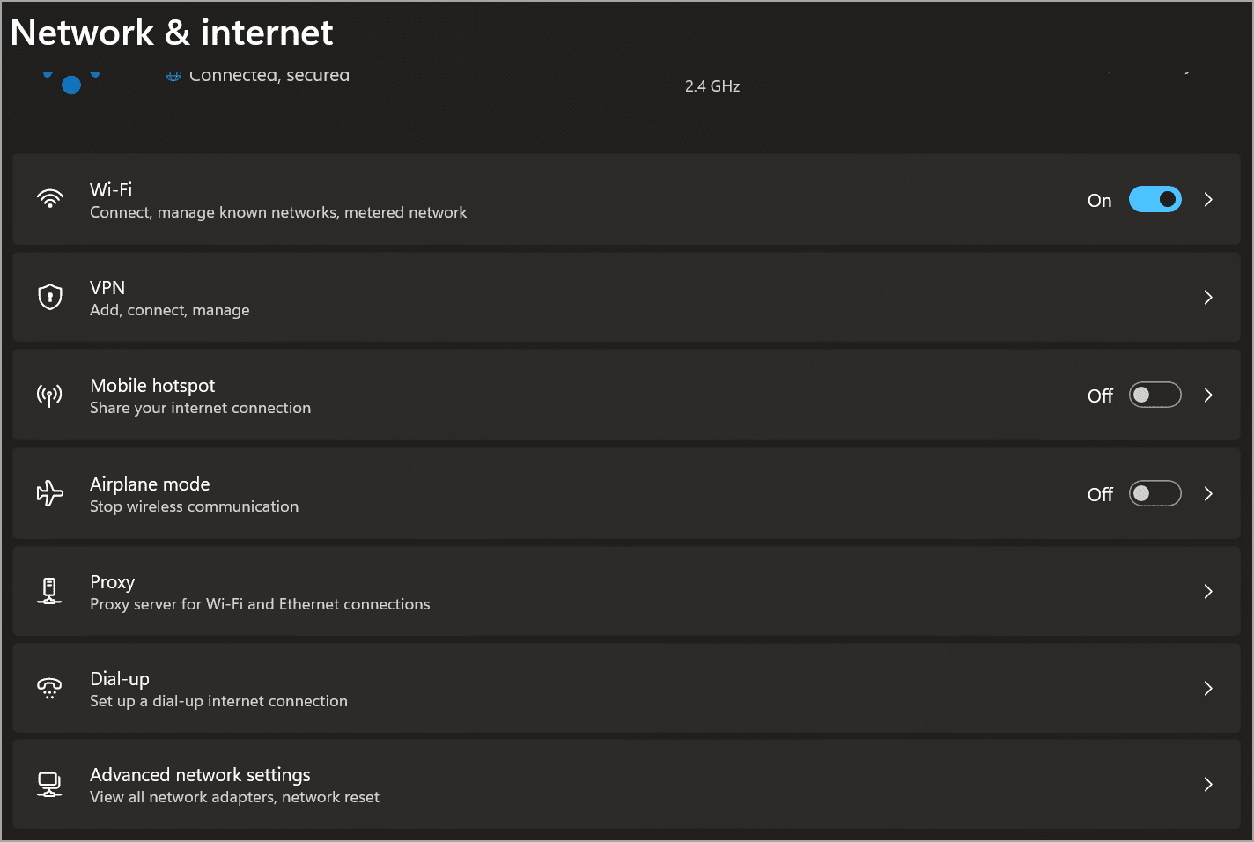Turn on Airplane mode toggle

(x=1155, y=493)
